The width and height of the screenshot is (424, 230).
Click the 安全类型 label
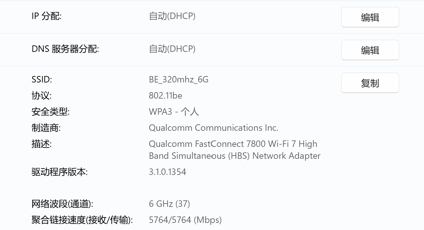50,112
